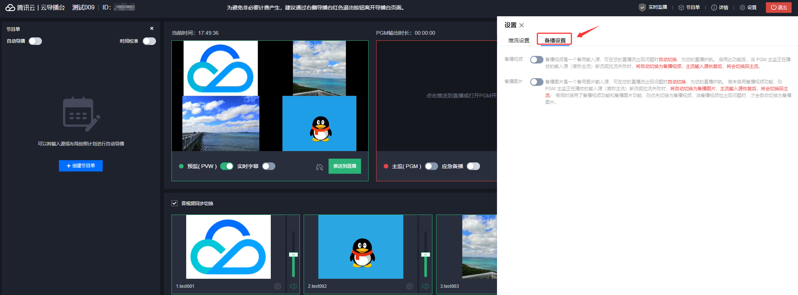Uncheck the 音视频同步切换 checkbox
The width and height of the screenshot is (798, 295).
point(174,203)
